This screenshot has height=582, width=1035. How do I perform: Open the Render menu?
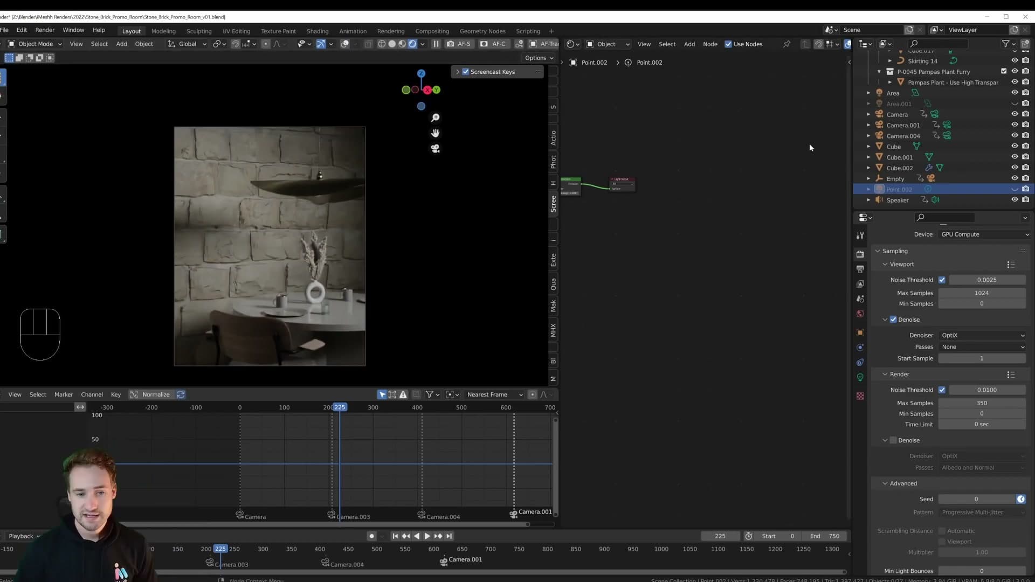click(45, 30)
